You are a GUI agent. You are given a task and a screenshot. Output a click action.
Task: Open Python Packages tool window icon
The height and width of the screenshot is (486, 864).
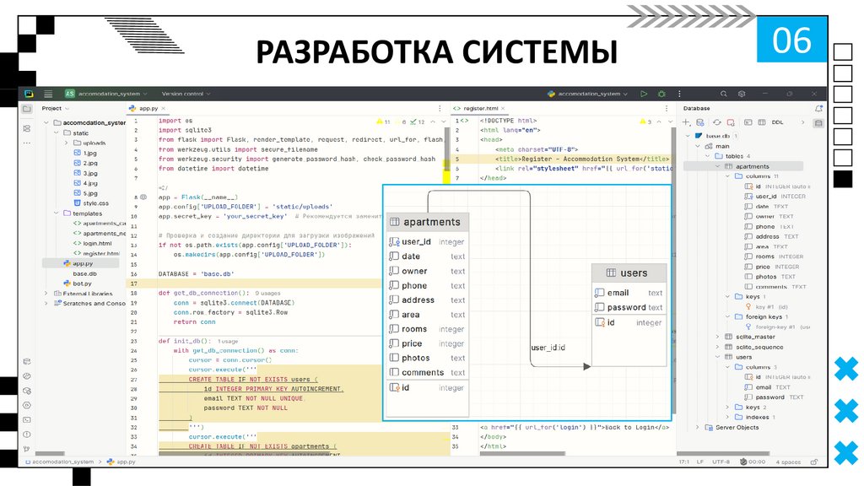(x=27, y=391)
